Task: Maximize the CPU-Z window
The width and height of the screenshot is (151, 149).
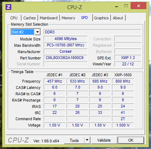Action: pyautogui.click(x=126, y=6)
